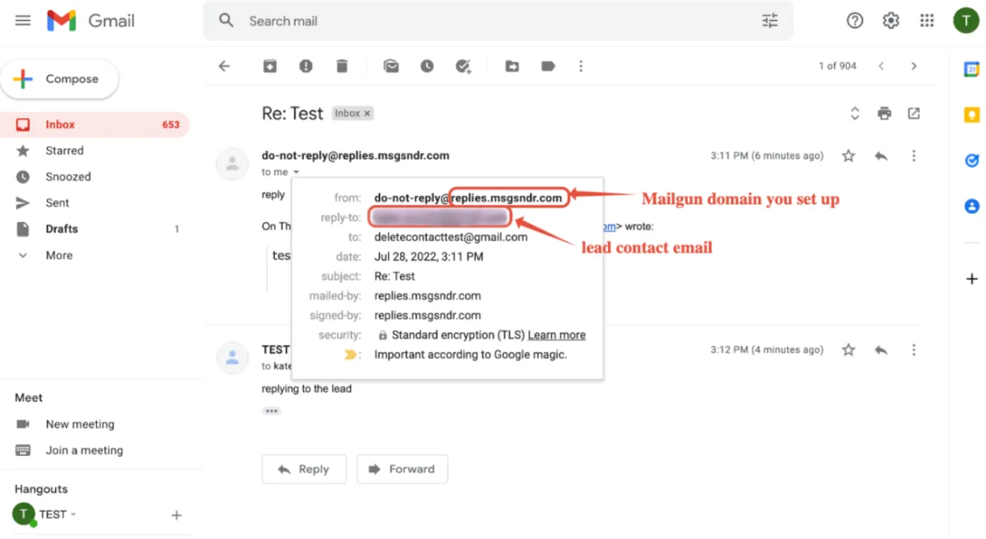
Task: Click the importance marker icon
Action: [x=351, y=355]
